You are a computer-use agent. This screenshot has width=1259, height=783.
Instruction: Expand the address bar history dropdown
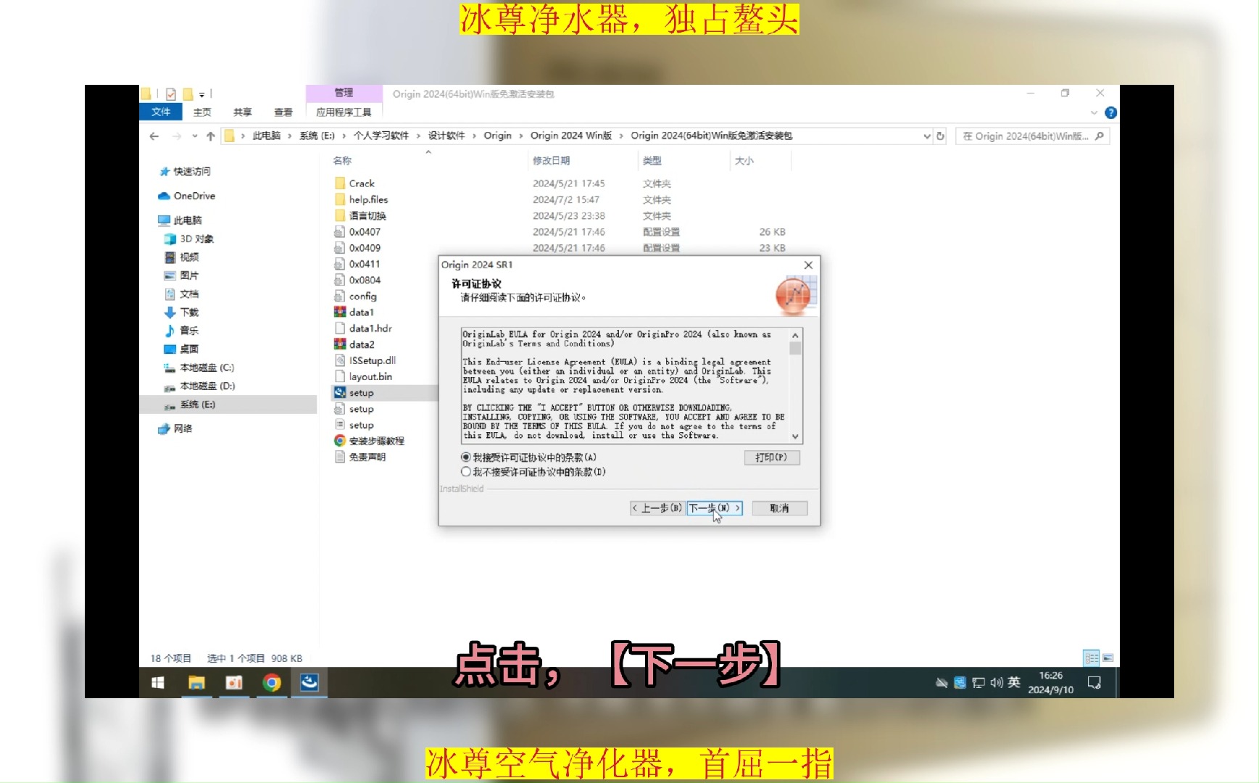tap(926, 136)
